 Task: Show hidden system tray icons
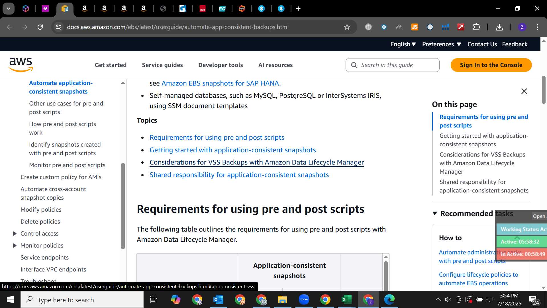[438, 299]
